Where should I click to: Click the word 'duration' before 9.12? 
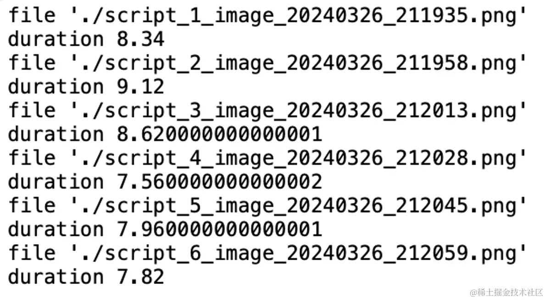(x=56, y=87)
